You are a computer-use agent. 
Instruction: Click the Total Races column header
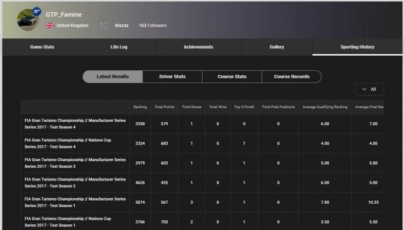192,107
